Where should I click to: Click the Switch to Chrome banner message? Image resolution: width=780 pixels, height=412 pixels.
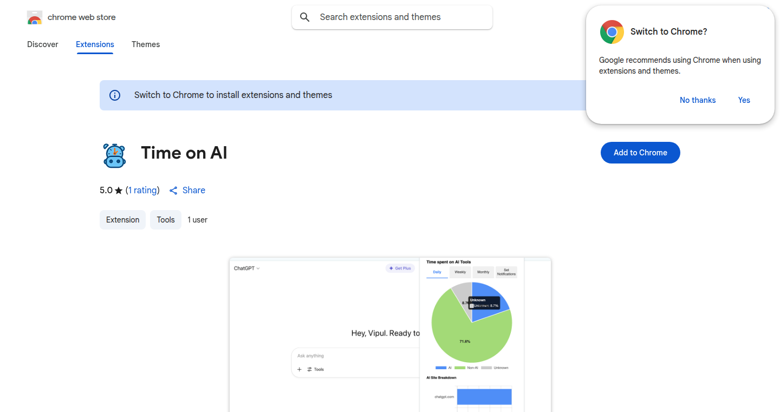(x=233, y=95)
